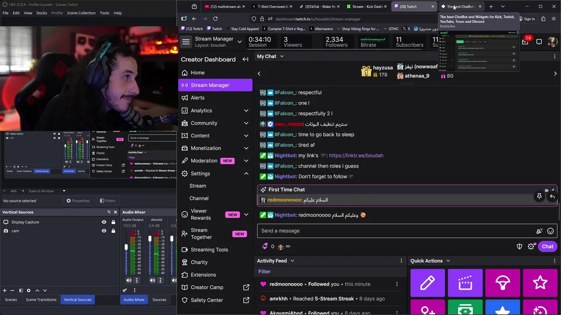Move source up arrow in OBS
The image size is (561, 315).
point(37,290)
